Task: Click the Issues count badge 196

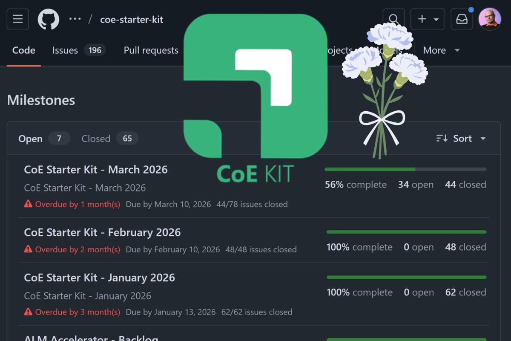Action: 95,50
